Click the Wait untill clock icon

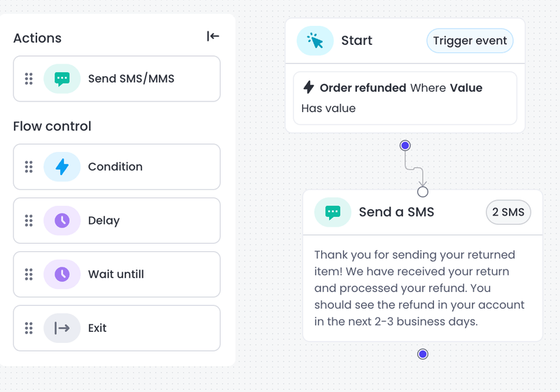[x=62, y=274]
